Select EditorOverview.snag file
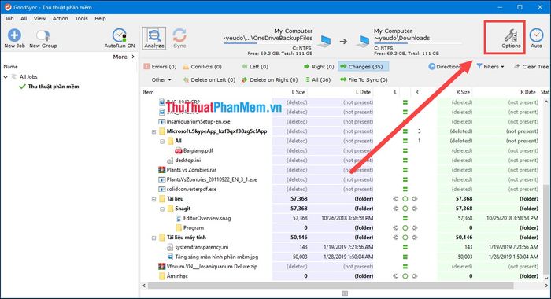Image resolution: width=551 pixels, height=299 pixels. point(207,218)
